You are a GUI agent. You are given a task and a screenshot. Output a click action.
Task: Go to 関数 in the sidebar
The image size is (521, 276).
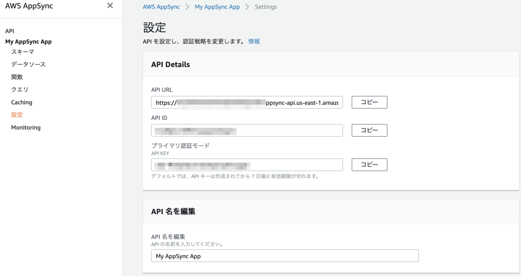17,77
